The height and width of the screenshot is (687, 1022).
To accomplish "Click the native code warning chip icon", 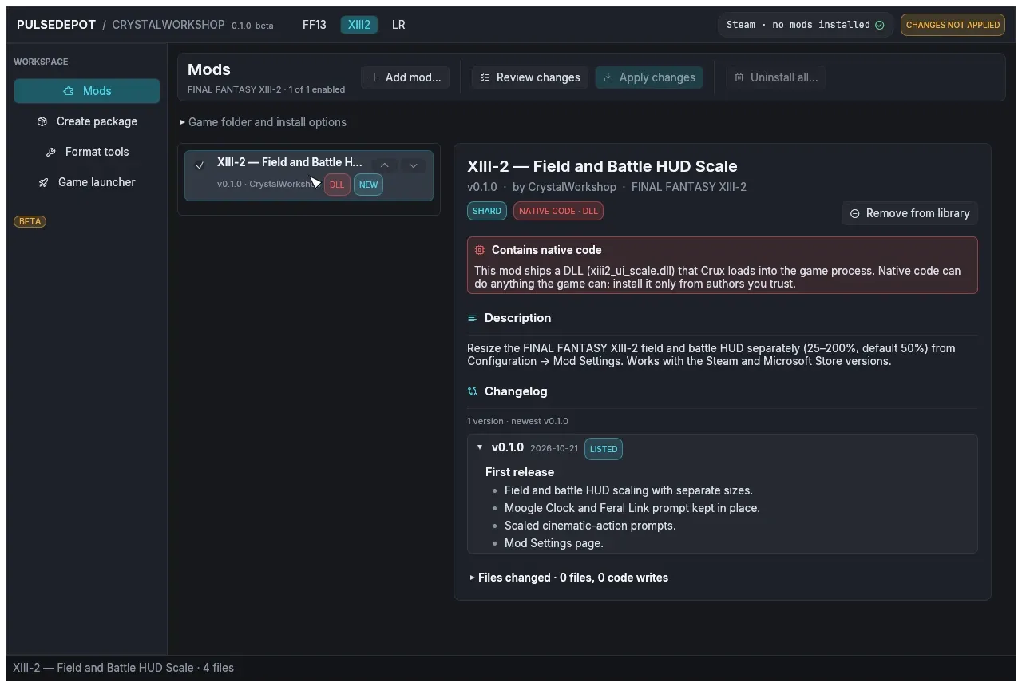I will click(480, 250).
